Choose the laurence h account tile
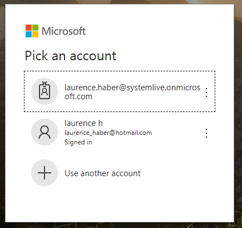This screenshot has height=228, width=242. (120, 132)
